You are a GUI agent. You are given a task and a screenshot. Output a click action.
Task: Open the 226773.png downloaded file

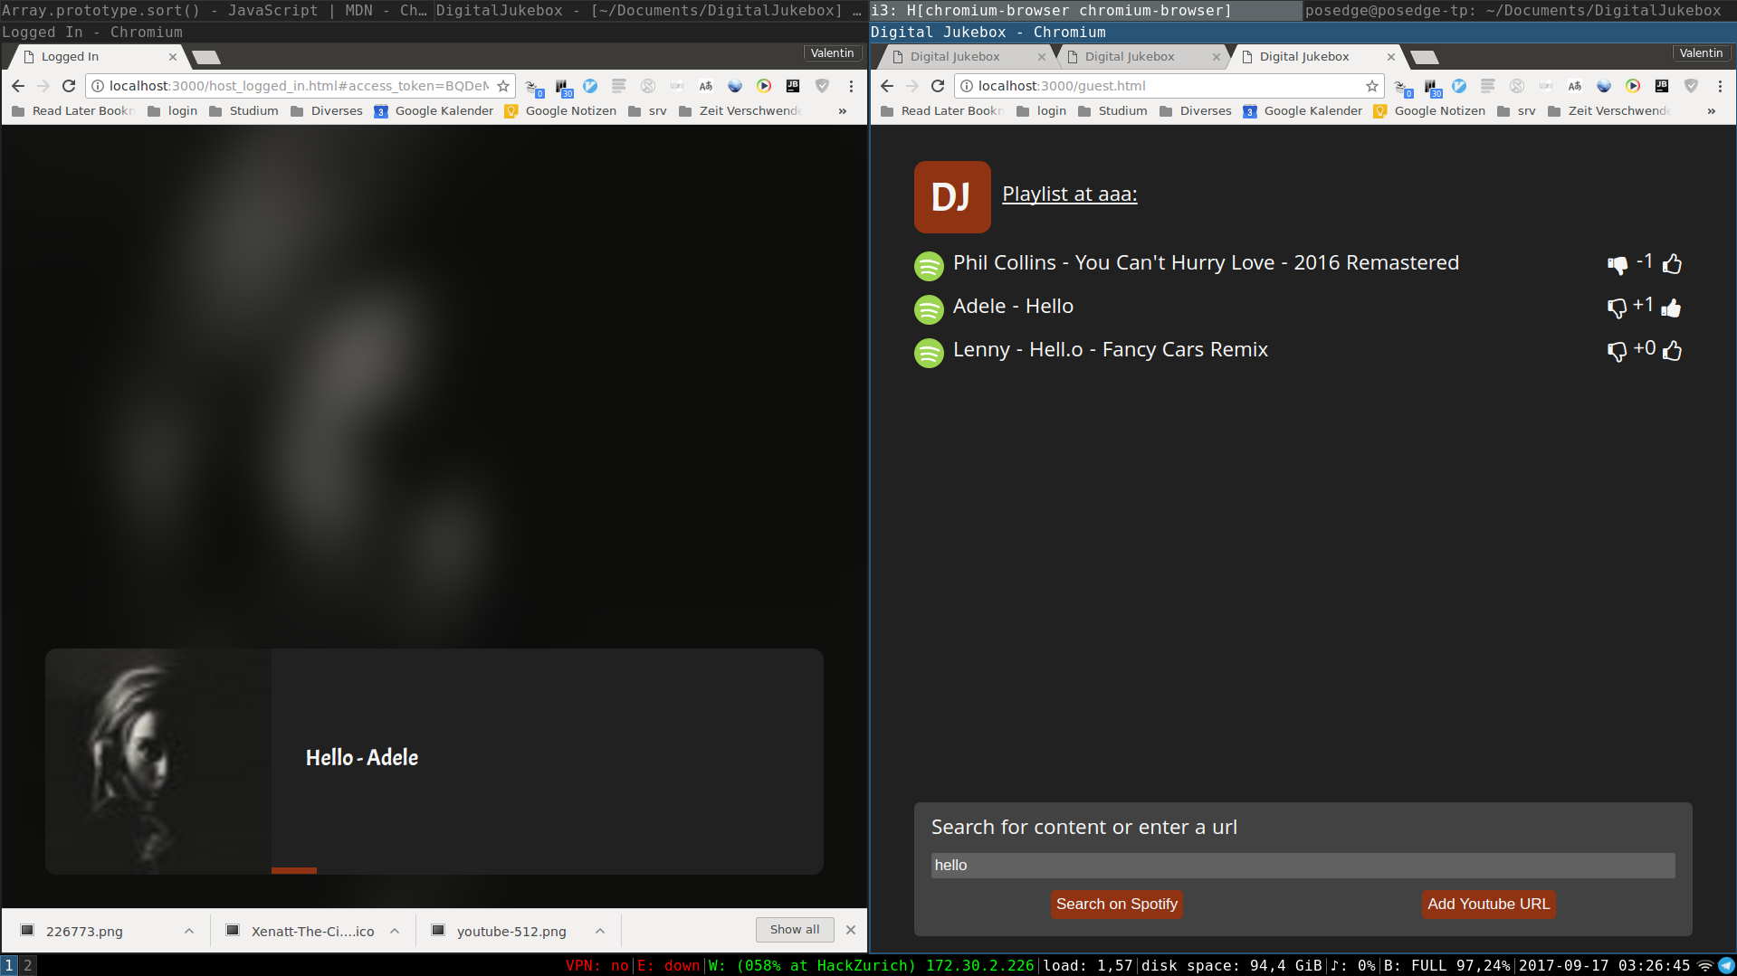84,931
